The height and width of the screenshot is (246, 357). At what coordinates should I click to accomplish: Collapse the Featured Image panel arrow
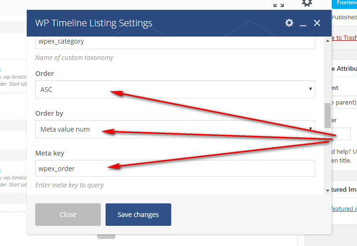click(x=327, y=190)
